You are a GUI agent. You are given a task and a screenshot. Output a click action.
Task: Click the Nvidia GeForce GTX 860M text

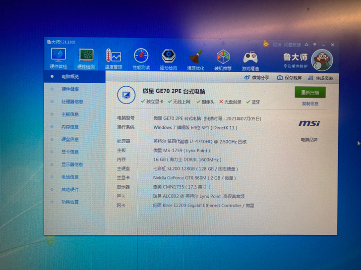[x=194, y=178]
